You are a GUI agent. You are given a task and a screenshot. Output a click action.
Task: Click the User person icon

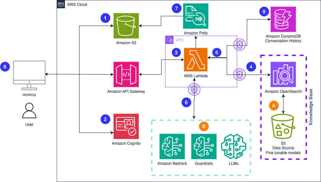click(29, 110)
